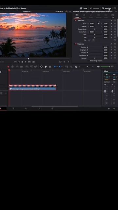118x210 pixels.
Task: Click the Detail Zoom icon
Action: (71, 67)
